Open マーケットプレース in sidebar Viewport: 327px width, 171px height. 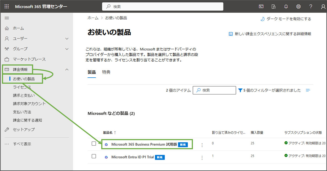(x=29, y=59)
